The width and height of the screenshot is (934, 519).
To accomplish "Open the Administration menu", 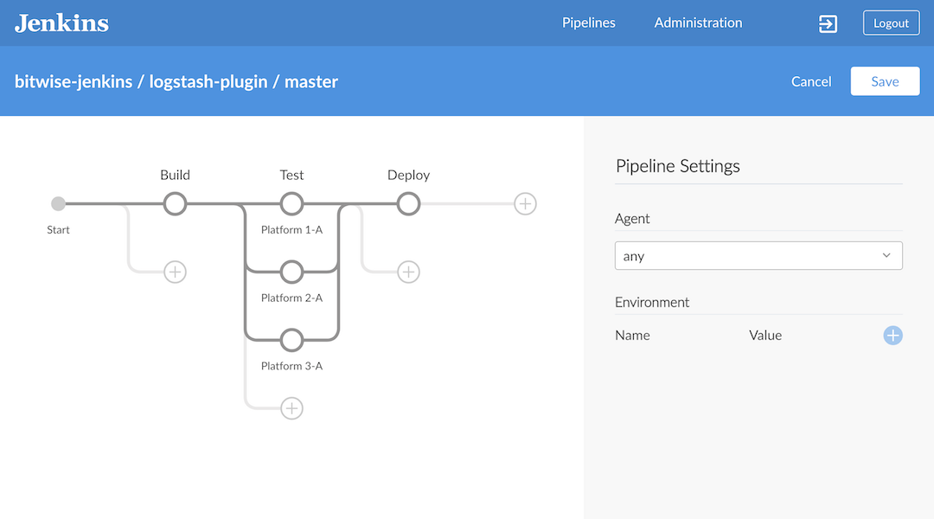I will tap(698, 23).
